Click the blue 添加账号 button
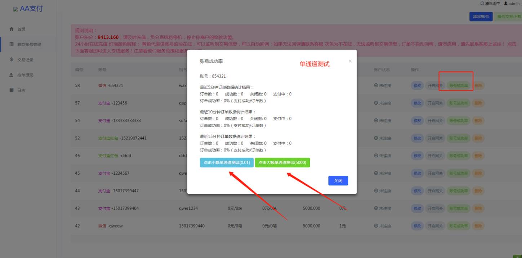The width and height of the screenshot is (522, 258). click(x=481, y=17)
